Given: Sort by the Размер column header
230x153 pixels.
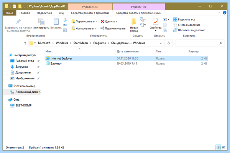Looking at the screenshot, I should coord(194,52).
